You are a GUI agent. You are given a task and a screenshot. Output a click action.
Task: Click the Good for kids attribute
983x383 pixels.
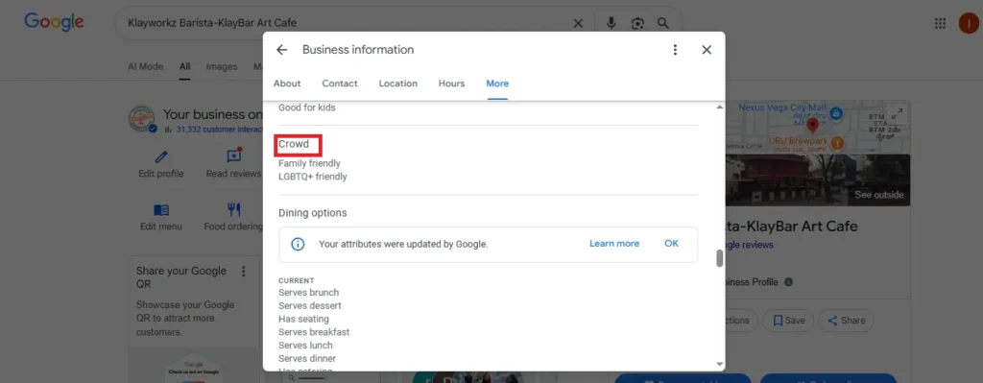click(307, 108)
